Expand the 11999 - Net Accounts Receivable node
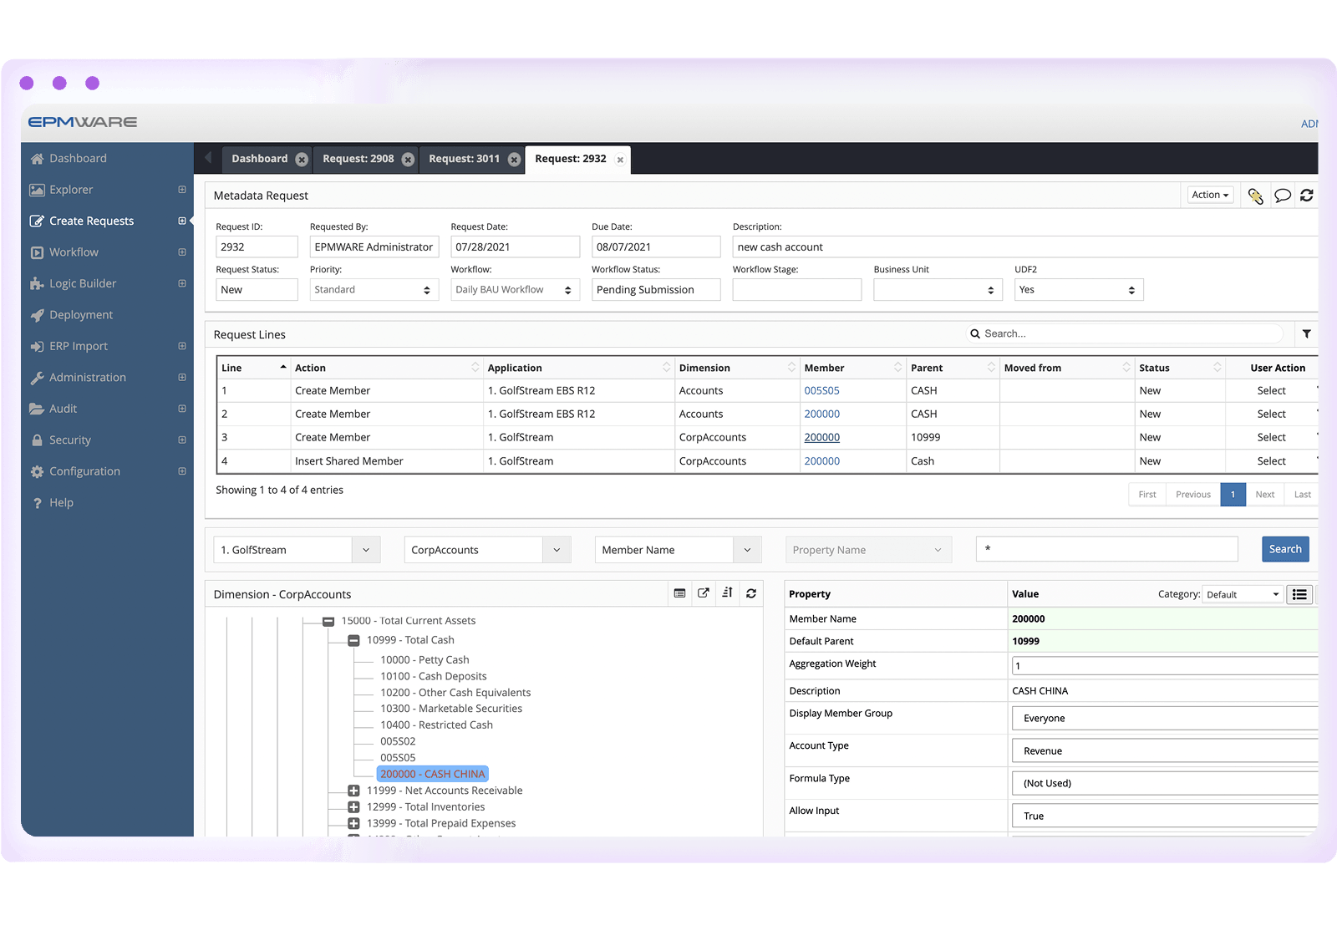Viewport: 1337px width, 951px height. pyautogui.click(x=353, y=791)
